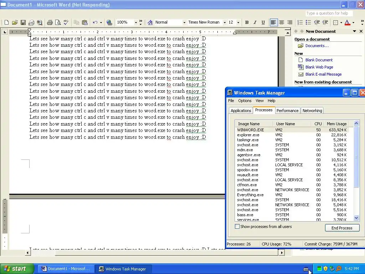
Task: Open Task Manager File menu
Action: pos(231,101)
